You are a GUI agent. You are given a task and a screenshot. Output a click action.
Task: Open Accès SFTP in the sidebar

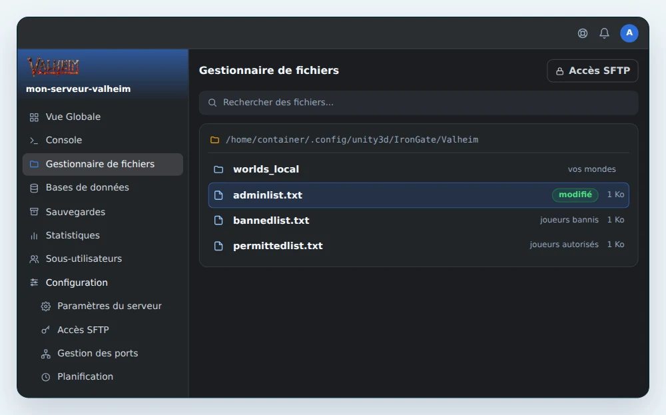pos(103,330)
